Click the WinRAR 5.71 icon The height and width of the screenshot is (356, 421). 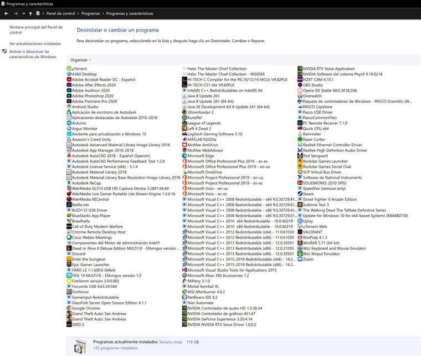(300, 243)
